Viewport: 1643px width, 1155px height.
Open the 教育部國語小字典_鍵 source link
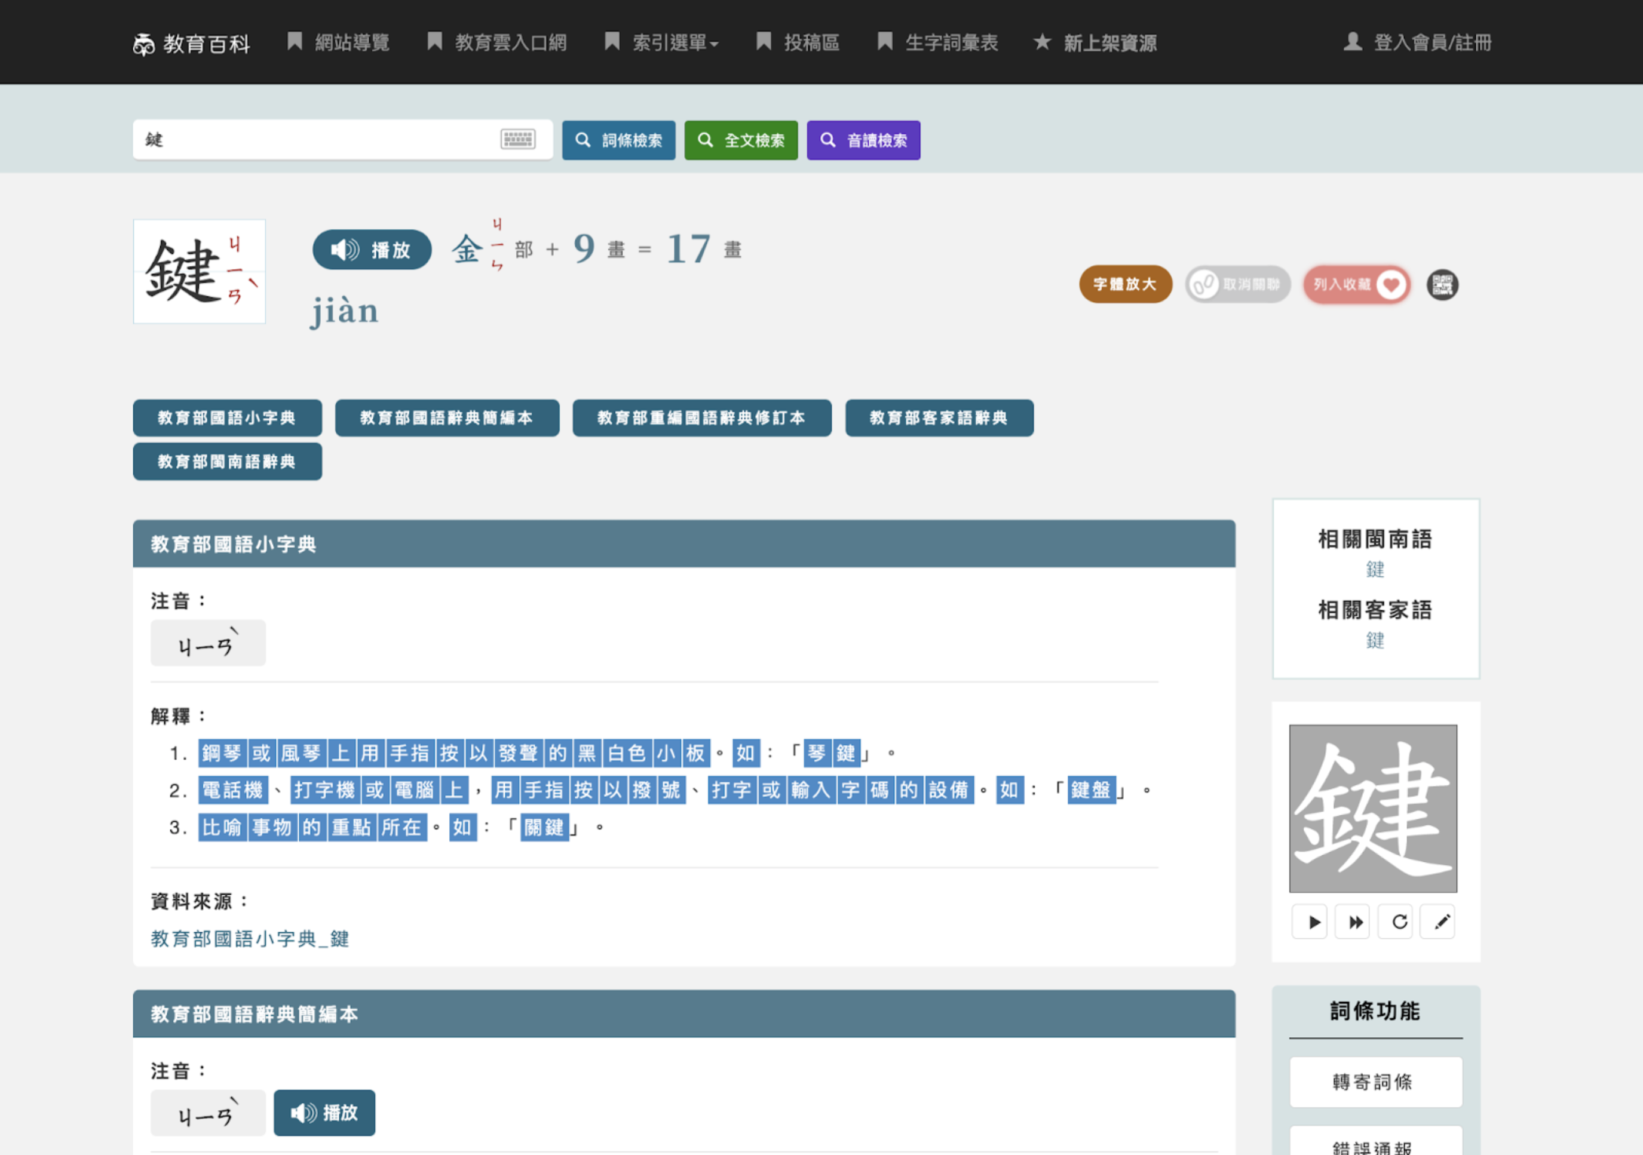coord(250,938)
